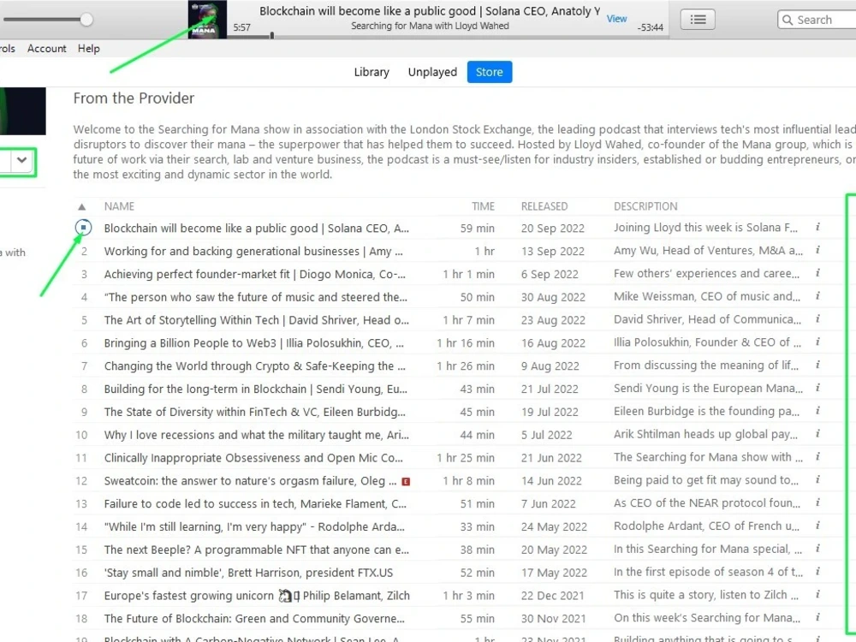Click the now-playing title in the player
The height and width of the screenshot is (642, 856).
(430, 11)
